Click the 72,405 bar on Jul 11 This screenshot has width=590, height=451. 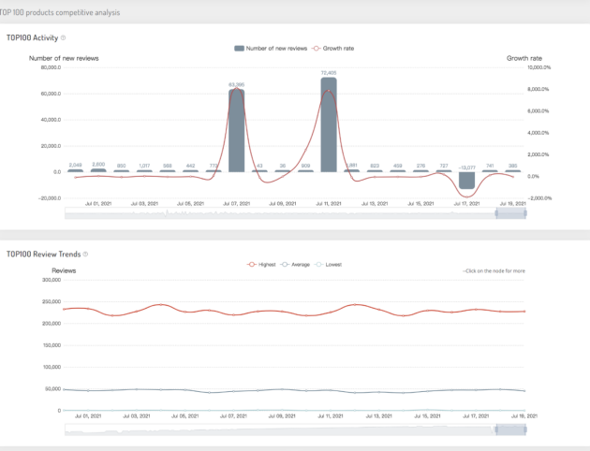pos(329,124)
